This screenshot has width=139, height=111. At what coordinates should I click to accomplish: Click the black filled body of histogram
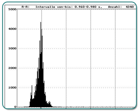40,90
